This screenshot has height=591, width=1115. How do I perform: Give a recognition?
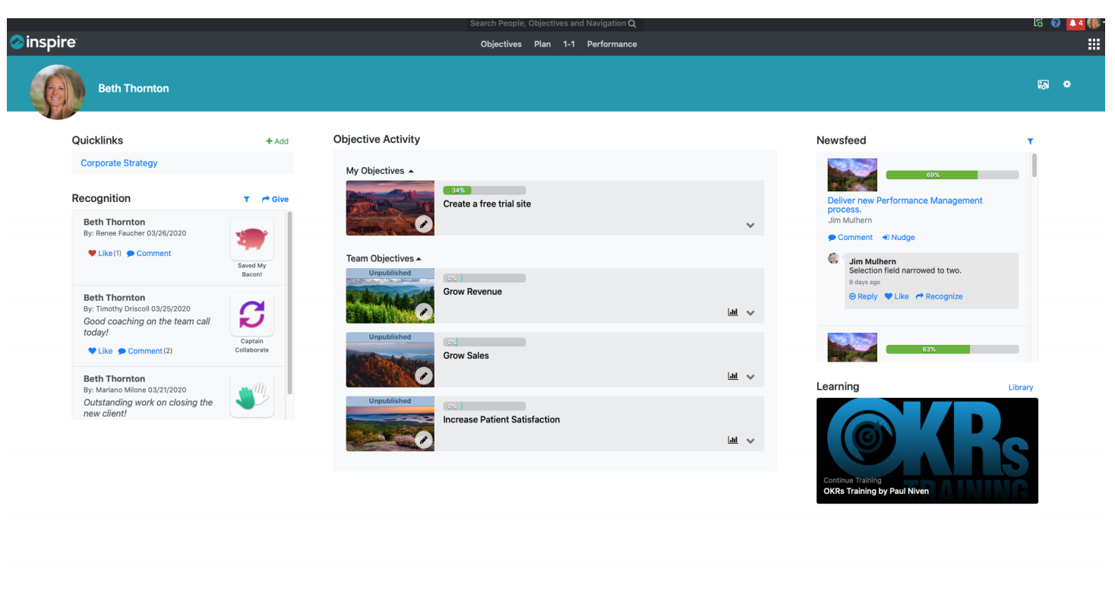[275, 199]
